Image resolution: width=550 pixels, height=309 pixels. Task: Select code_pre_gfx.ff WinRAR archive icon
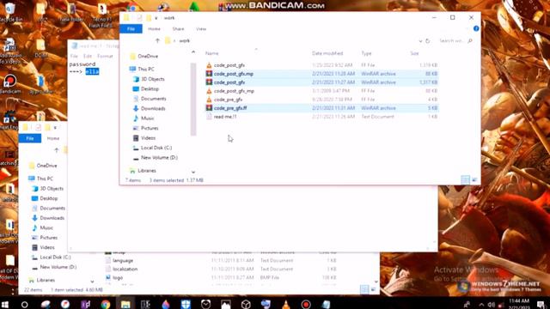(x=209, y=108)
